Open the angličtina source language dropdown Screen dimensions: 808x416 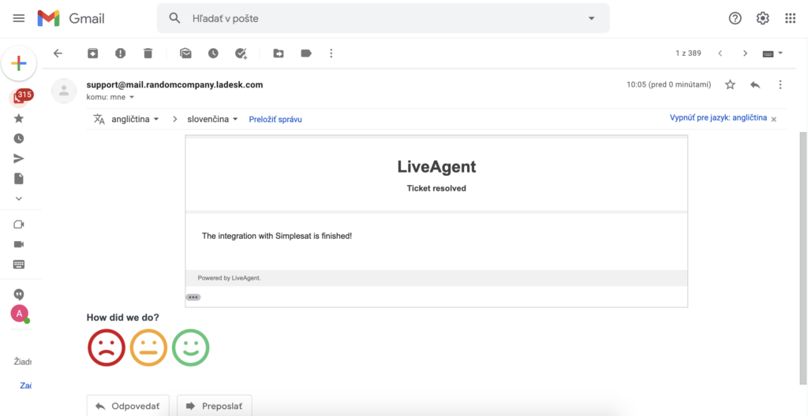134,119
